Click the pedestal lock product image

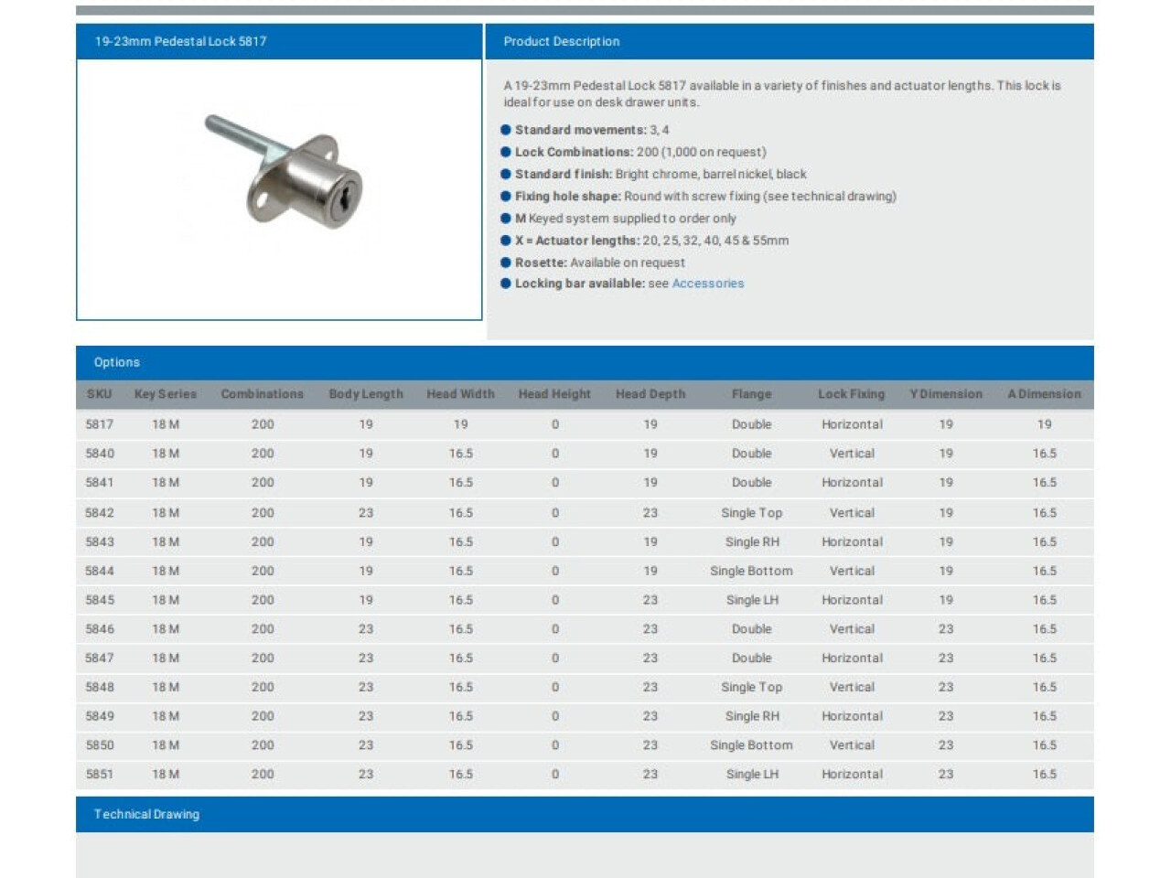coord(285,172)
